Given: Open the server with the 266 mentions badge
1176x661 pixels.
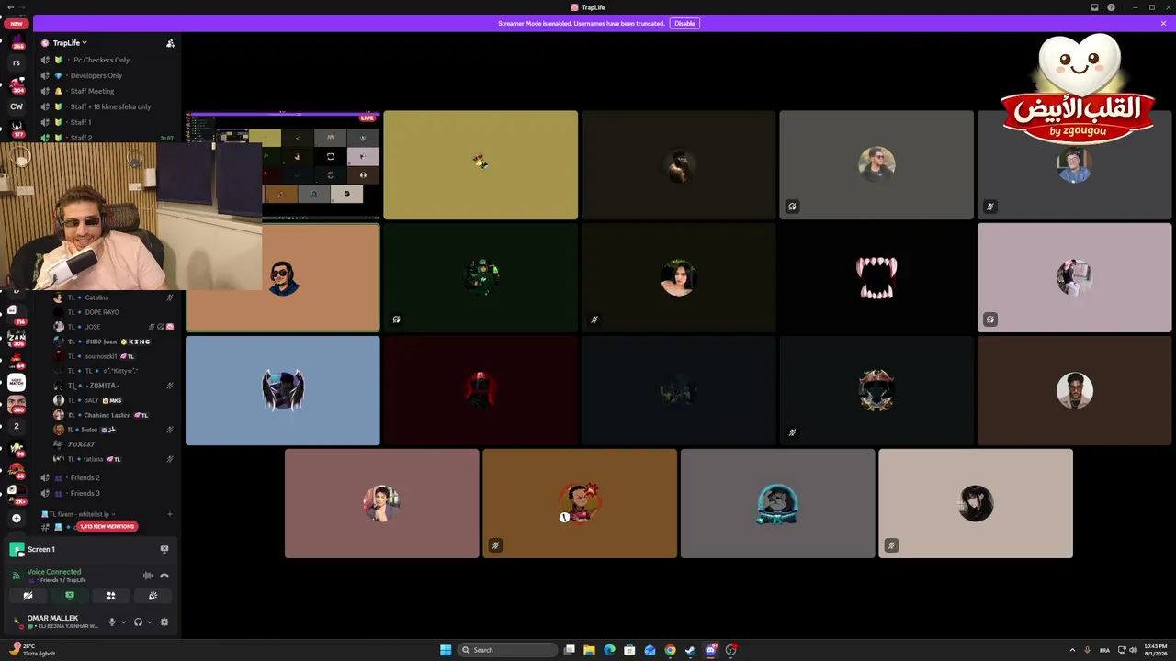Looking at the screenshot, I should click(x=16, y=41).
